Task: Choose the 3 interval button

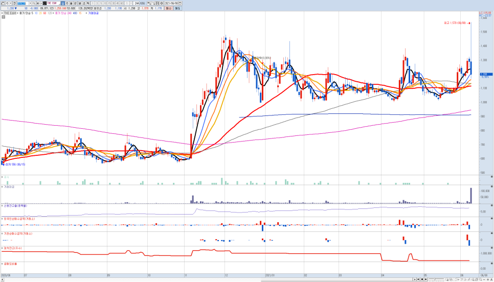Action: (97, 3)
